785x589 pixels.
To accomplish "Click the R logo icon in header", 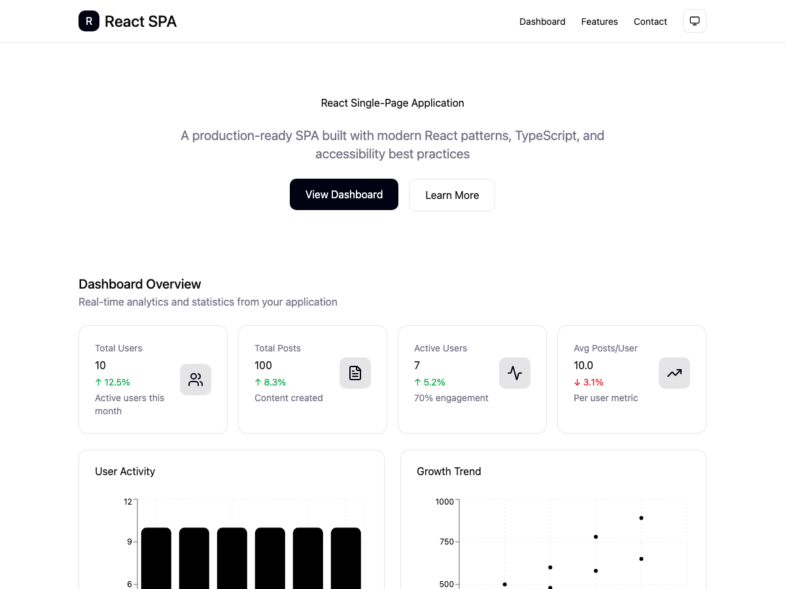I will coord(89,21).
